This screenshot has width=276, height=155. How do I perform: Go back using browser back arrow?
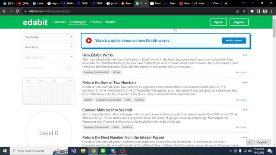[x=4, y=11]
